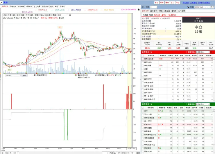Open 月營收 tab
This screenshot has width=215, height=154.
62,6
